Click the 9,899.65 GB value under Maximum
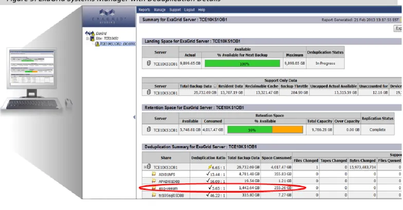Screen dimensions: 403x210 pyautogui.click(x=295, y=63)
